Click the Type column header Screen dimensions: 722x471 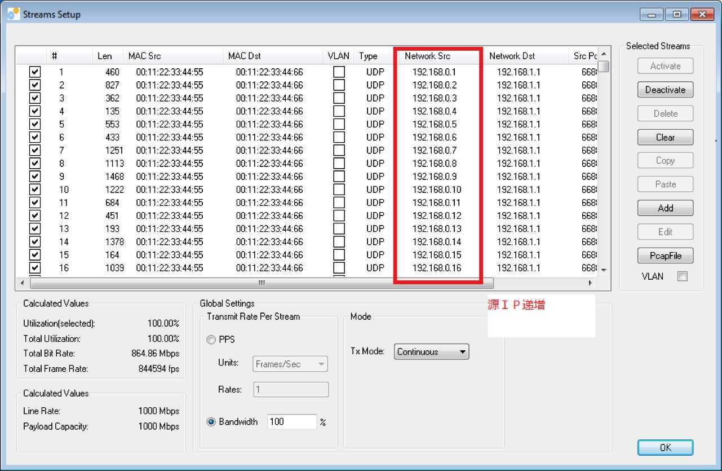[374, 56]
